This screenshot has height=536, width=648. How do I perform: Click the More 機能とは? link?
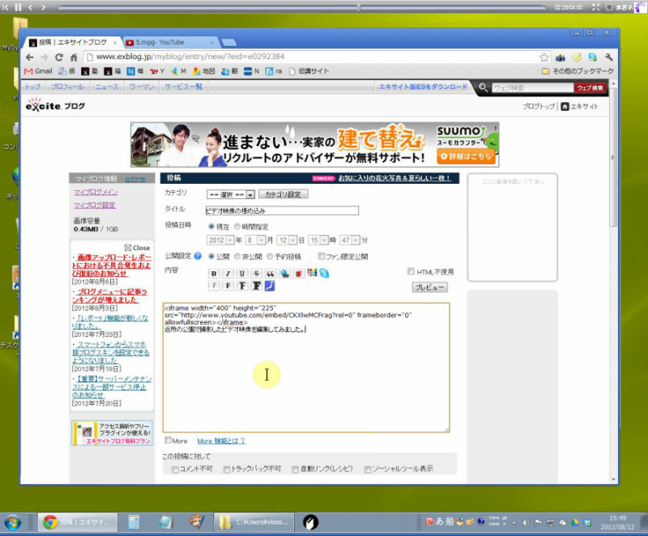tap(221, 441)
